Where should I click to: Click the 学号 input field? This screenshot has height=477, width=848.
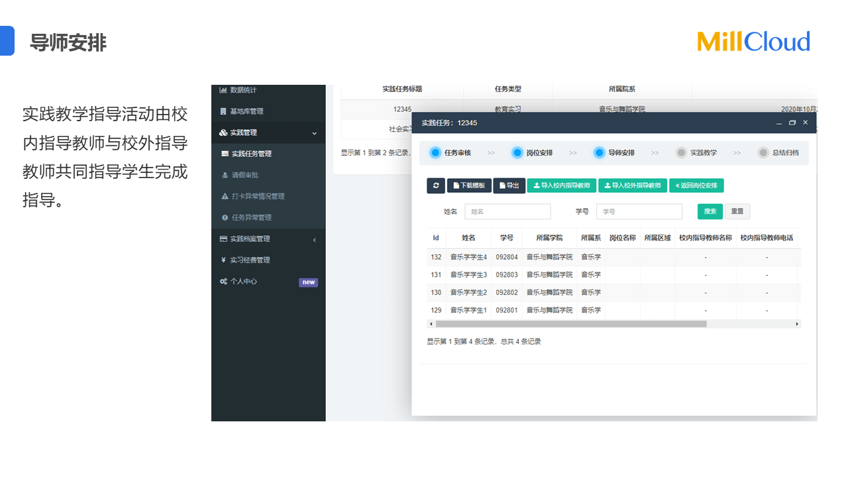(x=639, y=211)
